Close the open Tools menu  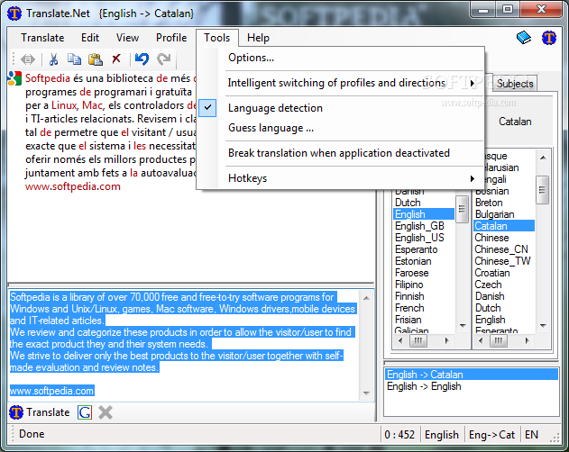(217, 38)
